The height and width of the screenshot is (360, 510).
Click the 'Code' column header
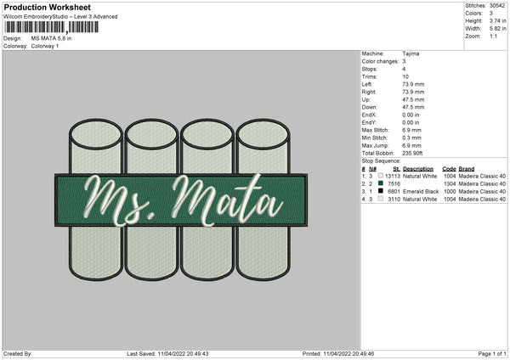click(449, 169)
